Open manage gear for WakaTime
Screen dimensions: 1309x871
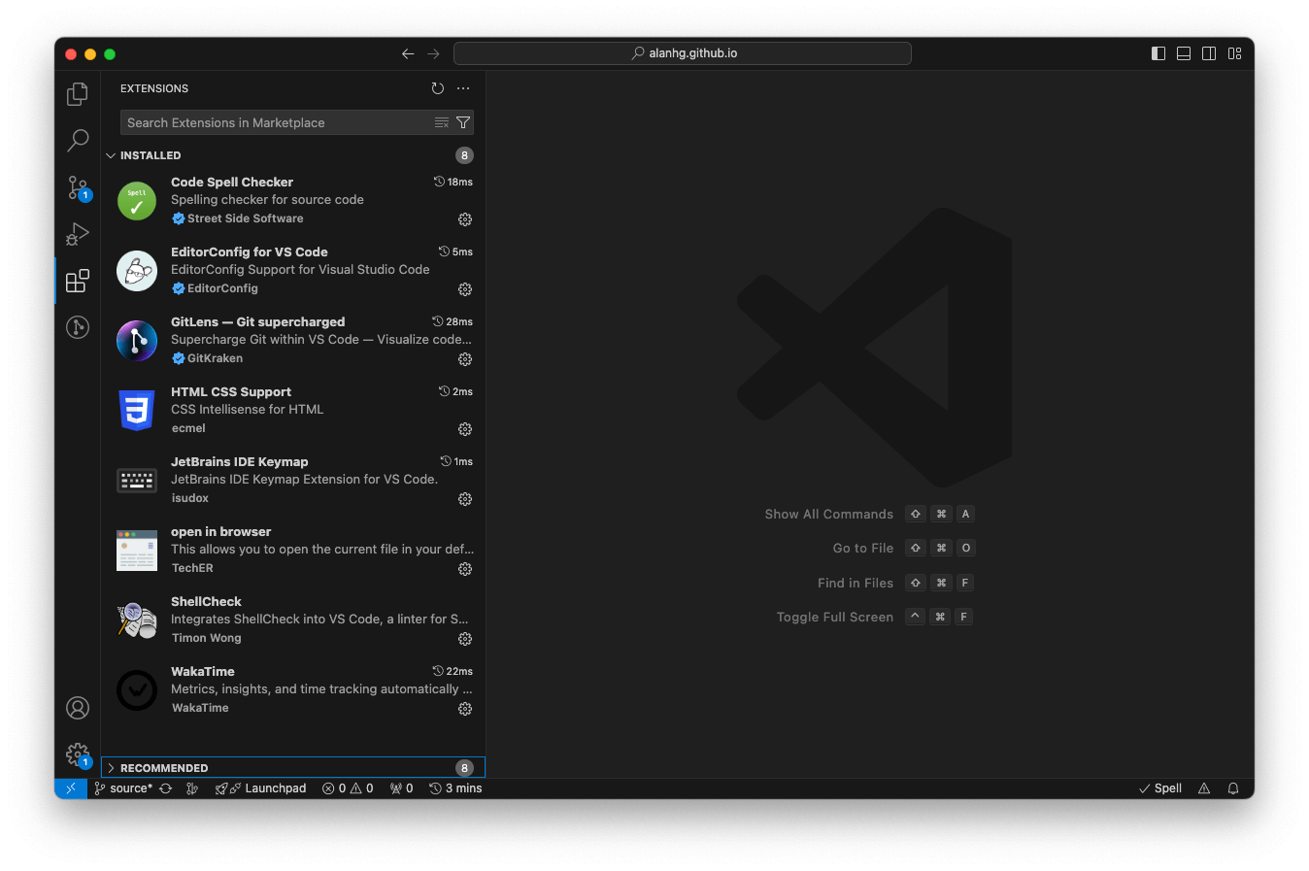tap(465, 709)
